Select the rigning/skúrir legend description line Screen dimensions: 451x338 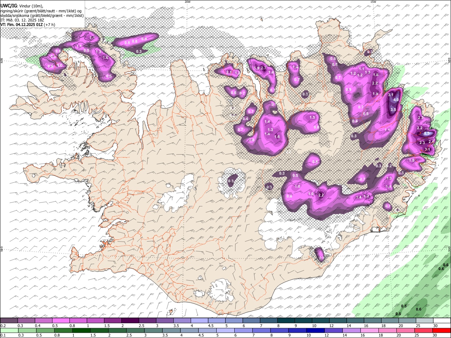click(x=41, y=11)
